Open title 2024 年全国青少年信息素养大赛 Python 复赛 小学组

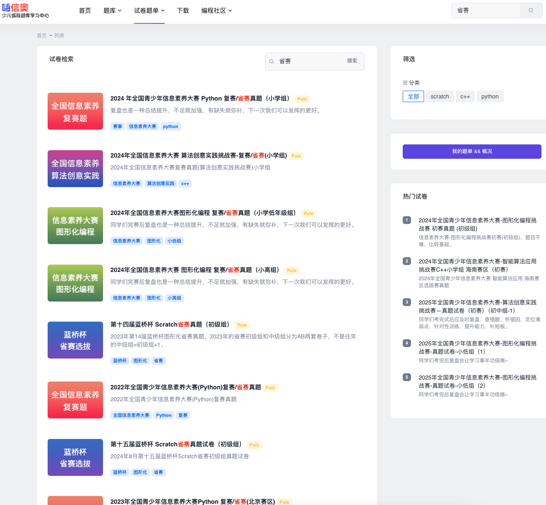tap(201, 98)
